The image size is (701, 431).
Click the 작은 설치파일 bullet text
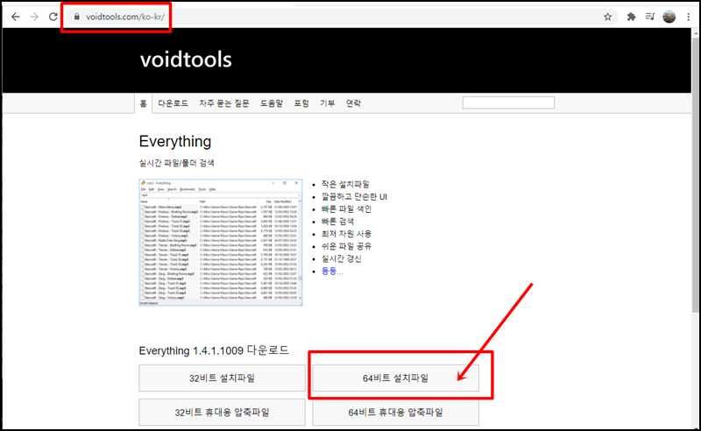click(x=345, y=184)
